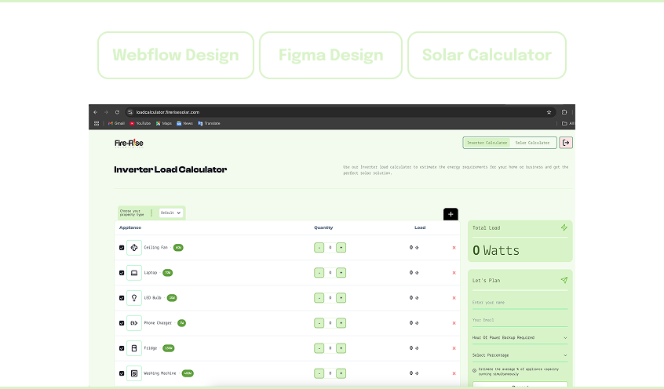Remove the Ceiling Fan row with red X
The image size is (664, 389).
(454, 248)
